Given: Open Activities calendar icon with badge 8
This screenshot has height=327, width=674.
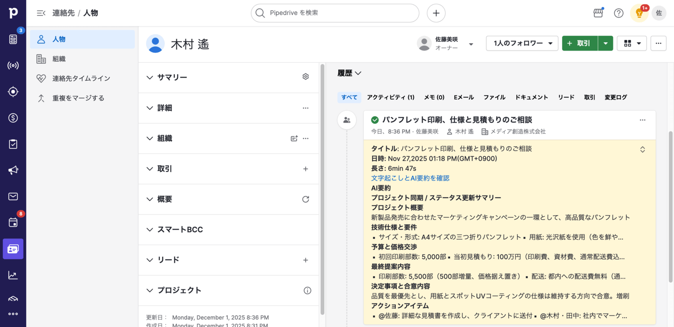Looking at the screenshot, I should [13, 222].
